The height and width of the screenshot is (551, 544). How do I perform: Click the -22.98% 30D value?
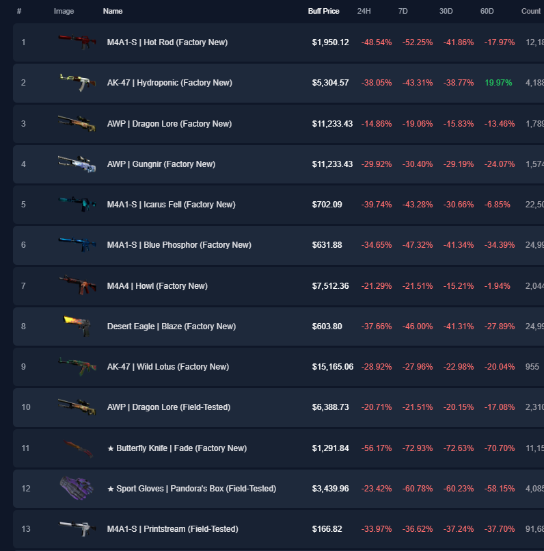[459, 367]
